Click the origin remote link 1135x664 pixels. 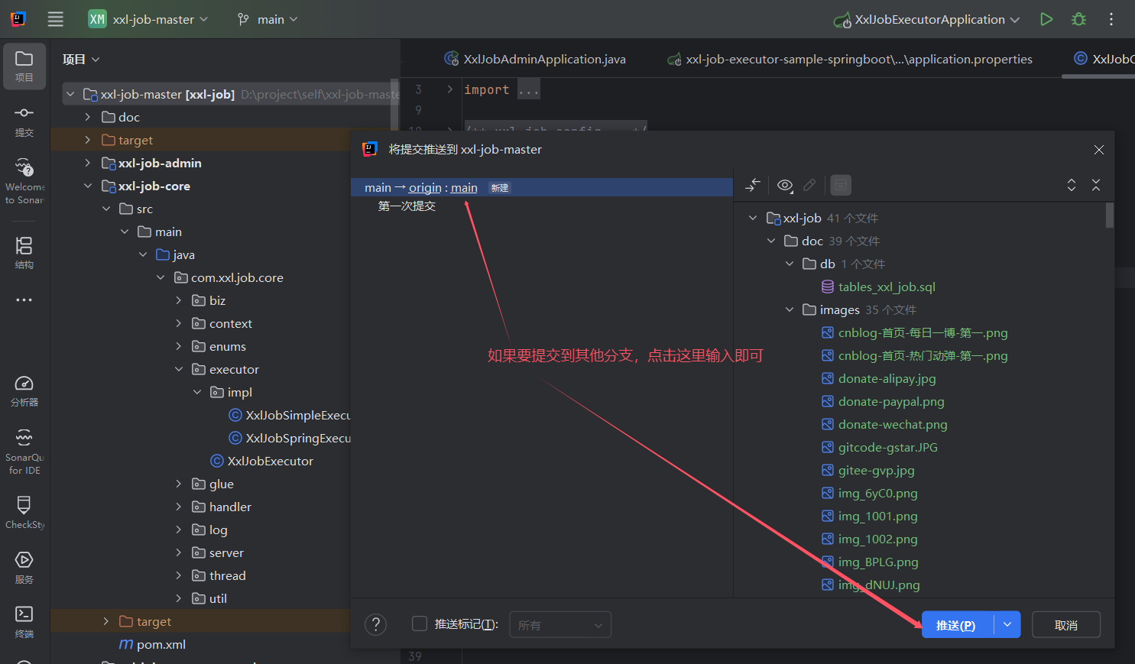tap(425, 188)
